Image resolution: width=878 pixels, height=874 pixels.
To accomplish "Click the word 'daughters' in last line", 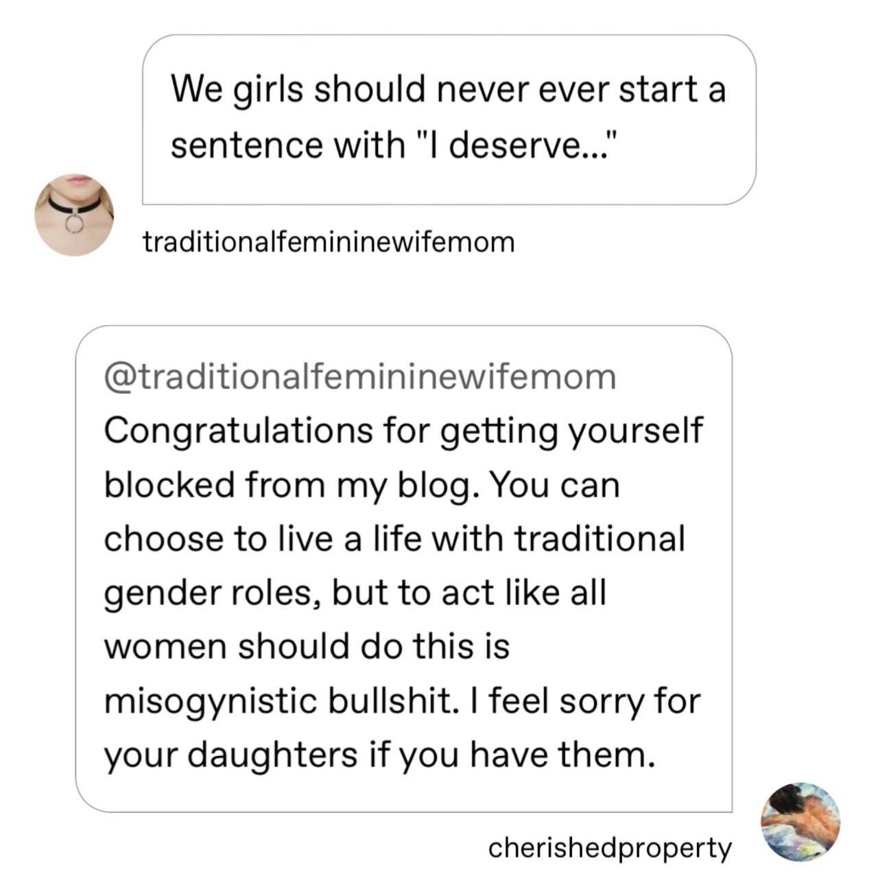I will coord(272,755).
